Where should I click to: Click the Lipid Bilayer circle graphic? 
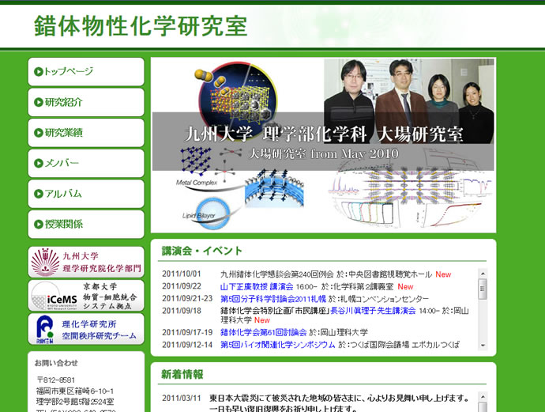pyautogui.click(x=212, y=214)
